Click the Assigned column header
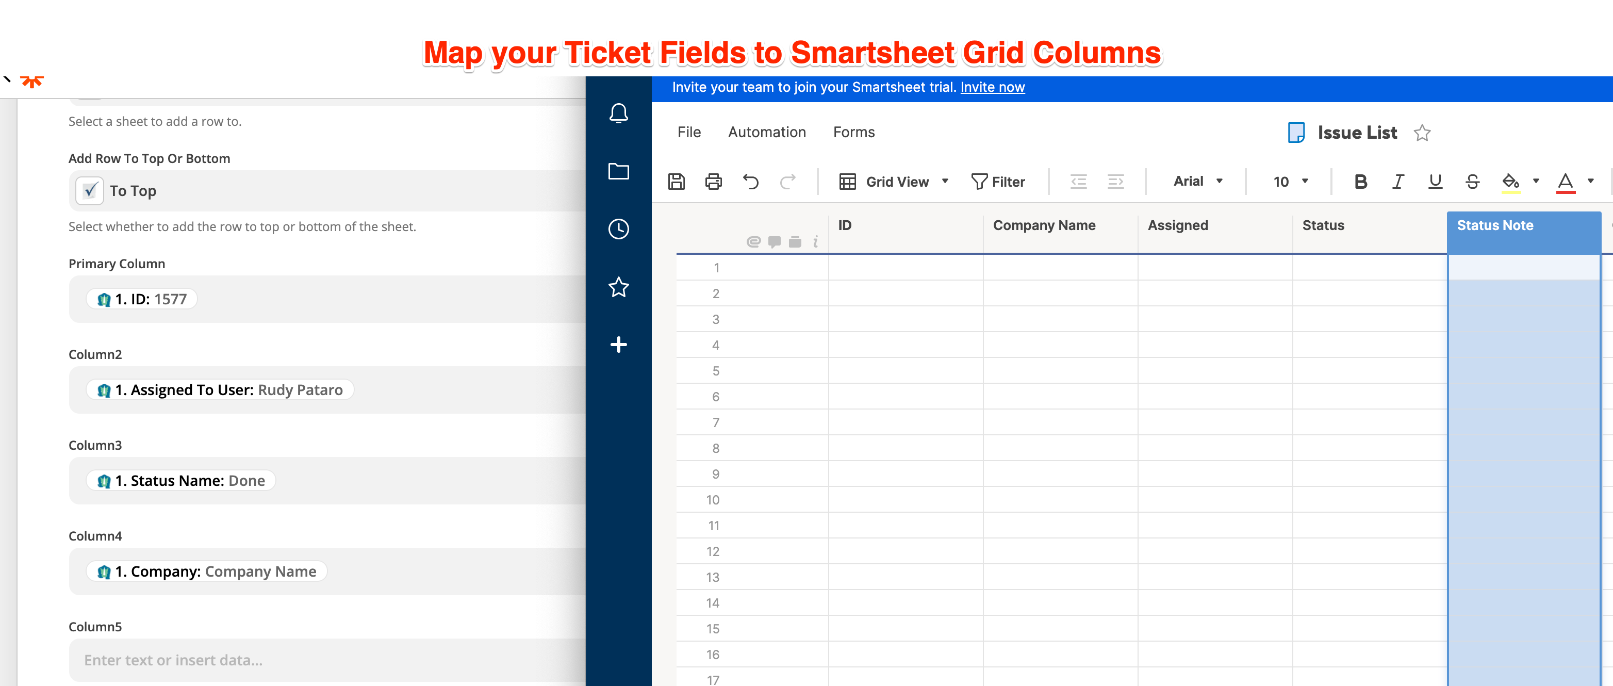The image size is (1613, 686). click(1215, 233)
